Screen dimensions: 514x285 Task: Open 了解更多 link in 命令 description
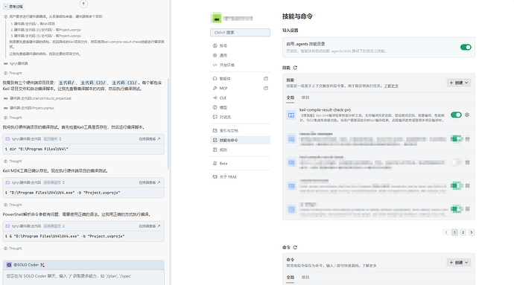369,266
